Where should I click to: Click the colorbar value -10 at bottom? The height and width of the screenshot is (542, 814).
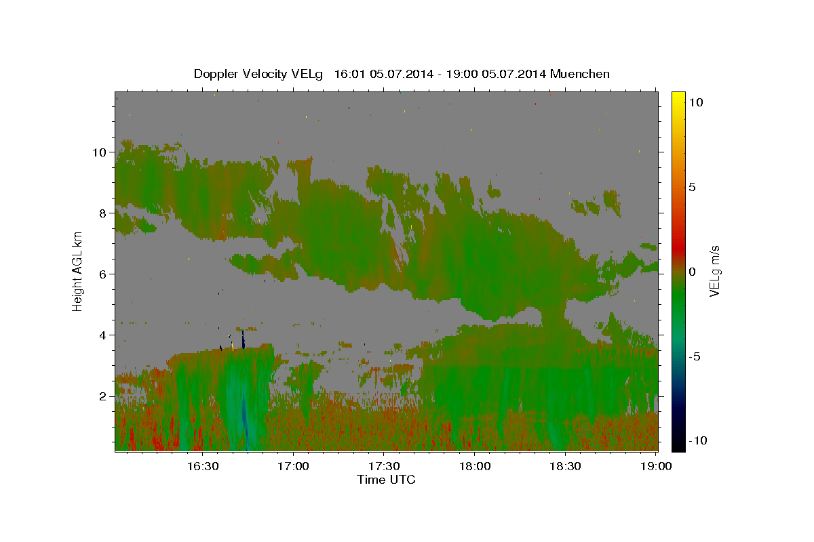click(698, 440)
